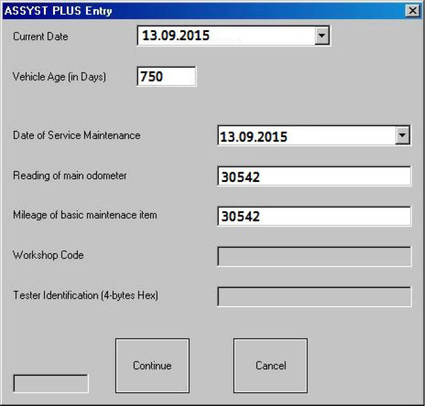Click the "Workshop Code" label
This screenshot has height=406, width=425.
(48, 255)
